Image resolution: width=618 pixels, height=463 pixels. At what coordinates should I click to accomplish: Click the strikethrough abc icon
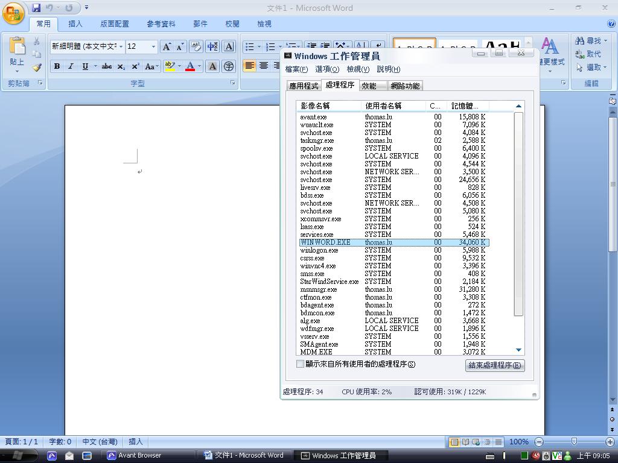107,66
